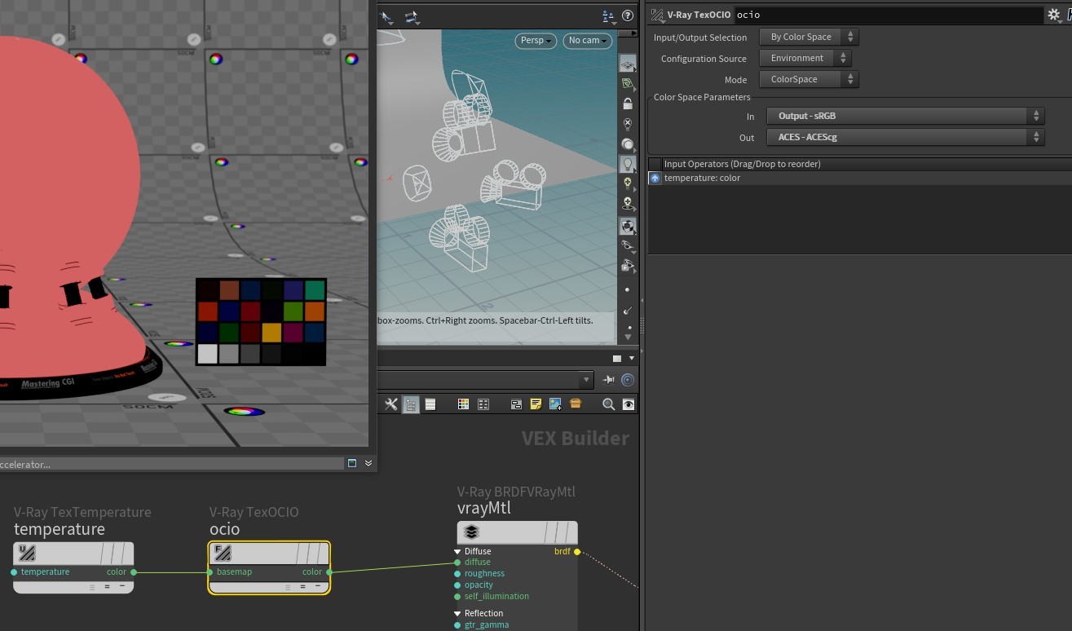Viewport: 1072px width, 631px height.
Task: Open viewport help question mark icon
Action: tap(628, 15)
